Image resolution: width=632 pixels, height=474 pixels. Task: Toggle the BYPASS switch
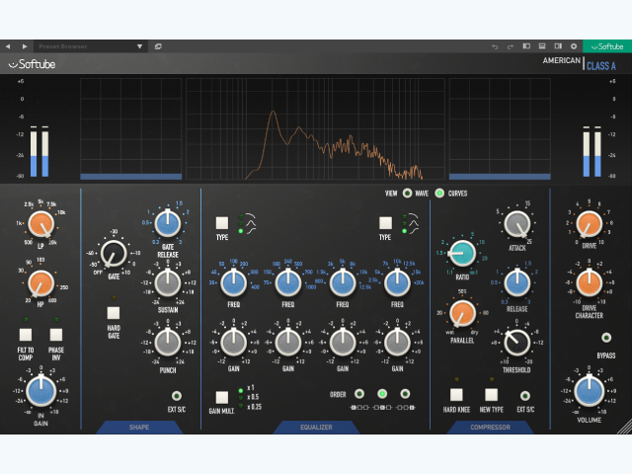(605, 338)
